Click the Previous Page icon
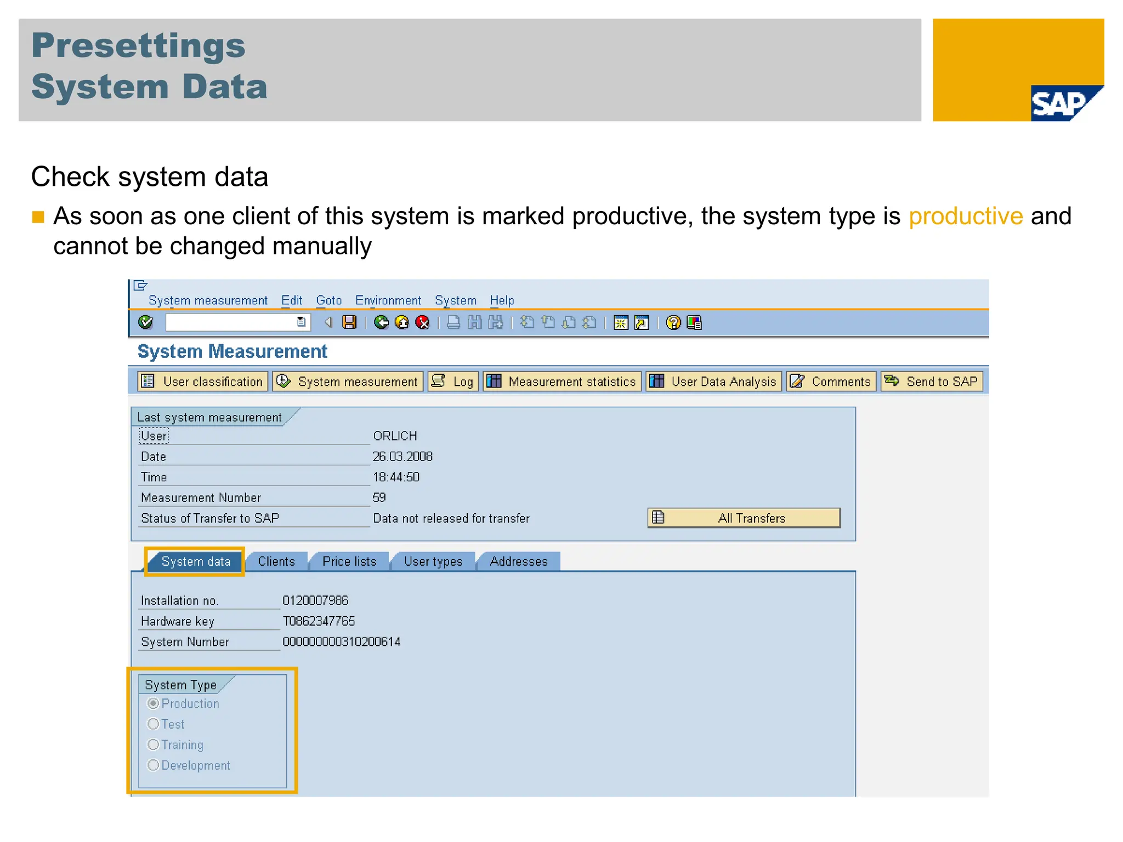This screenshot has height=842, width=1123. click(x=548, y=322)
